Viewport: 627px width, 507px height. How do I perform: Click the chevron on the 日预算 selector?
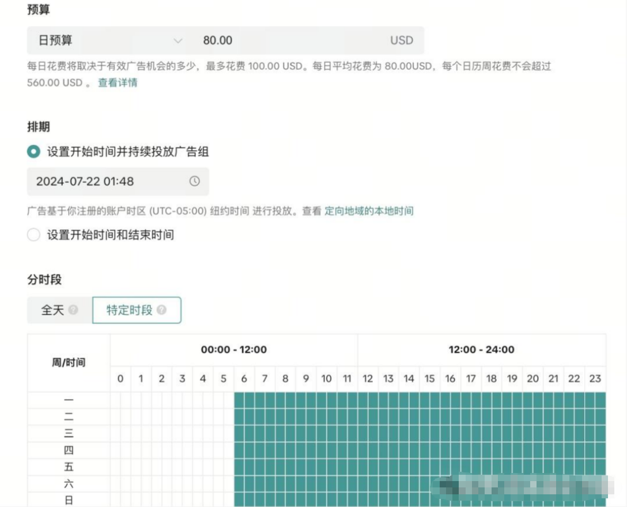(x=178, y=40)
